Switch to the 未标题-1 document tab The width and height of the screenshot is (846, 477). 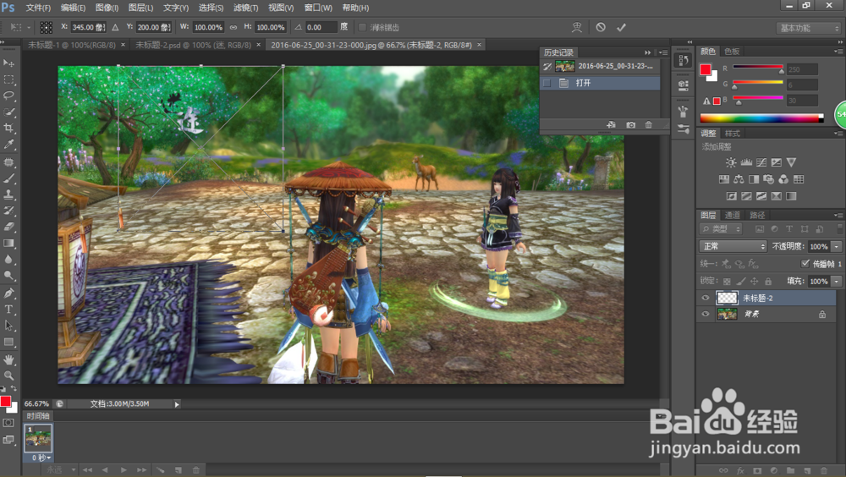[x=72, y=45]
